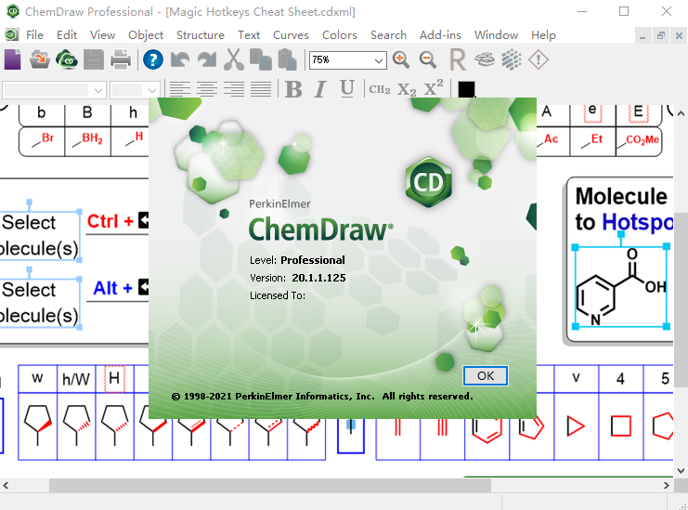Cut selection with the scissors icon
Viewport: 688px width, 510px height.
[234, 59]
